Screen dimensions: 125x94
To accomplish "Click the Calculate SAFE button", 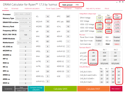I will pos(60,89).
